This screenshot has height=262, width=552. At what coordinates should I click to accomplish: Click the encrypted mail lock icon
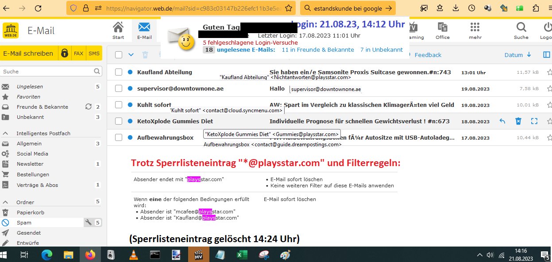[x=65, y=53]
